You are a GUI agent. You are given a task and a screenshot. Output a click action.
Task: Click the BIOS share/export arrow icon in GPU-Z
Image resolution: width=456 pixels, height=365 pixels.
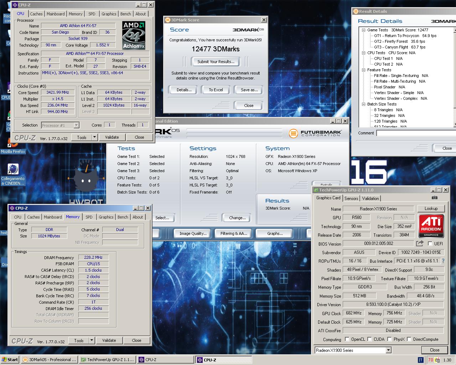420,243
